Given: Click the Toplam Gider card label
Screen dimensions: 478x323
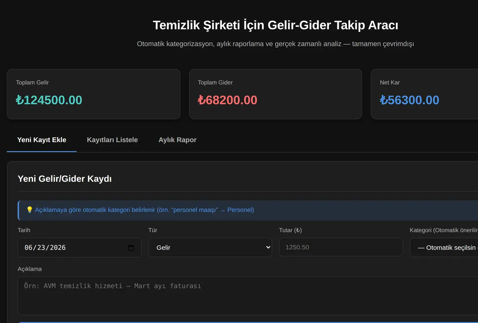Looking at the screenshot, I should (x=215, y=82).
